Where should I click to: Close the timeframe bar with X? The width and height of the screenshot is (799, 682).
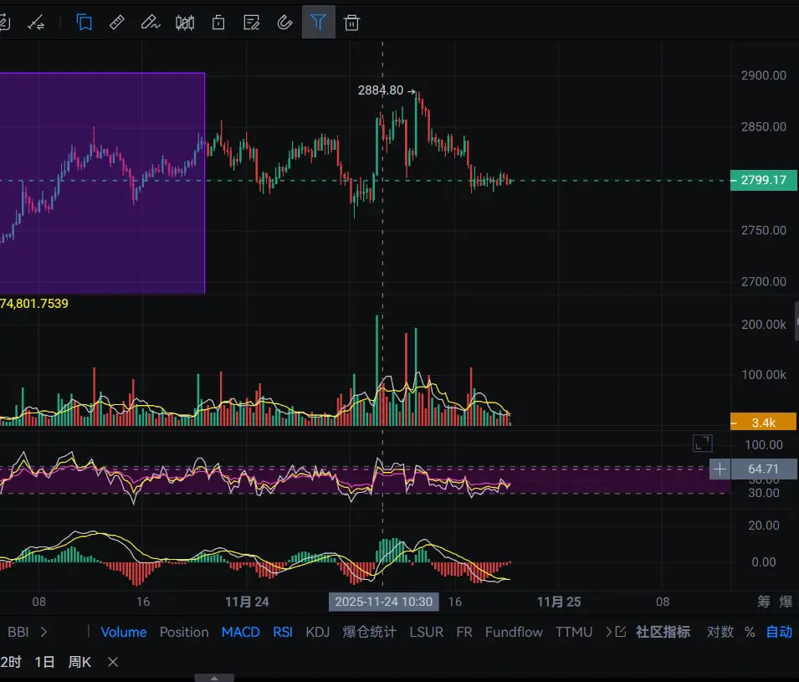(x=113, y=662)
